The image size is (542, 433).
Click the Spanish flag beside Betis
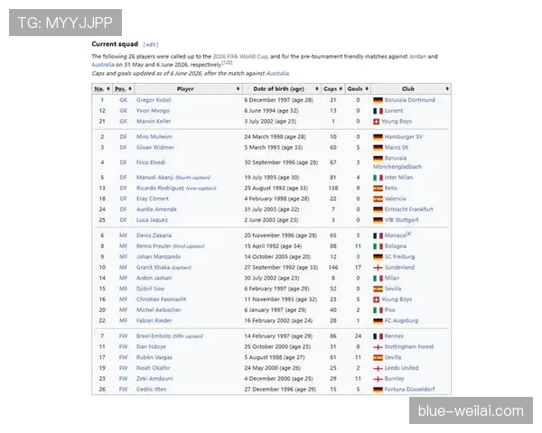pyautogui.click(x=378, y=189)
